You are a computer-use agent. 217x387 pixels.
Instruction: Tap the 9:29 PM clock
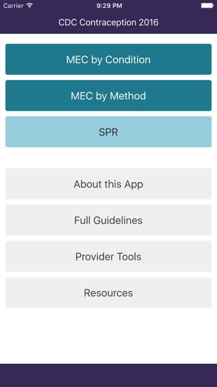pos(109,6)
